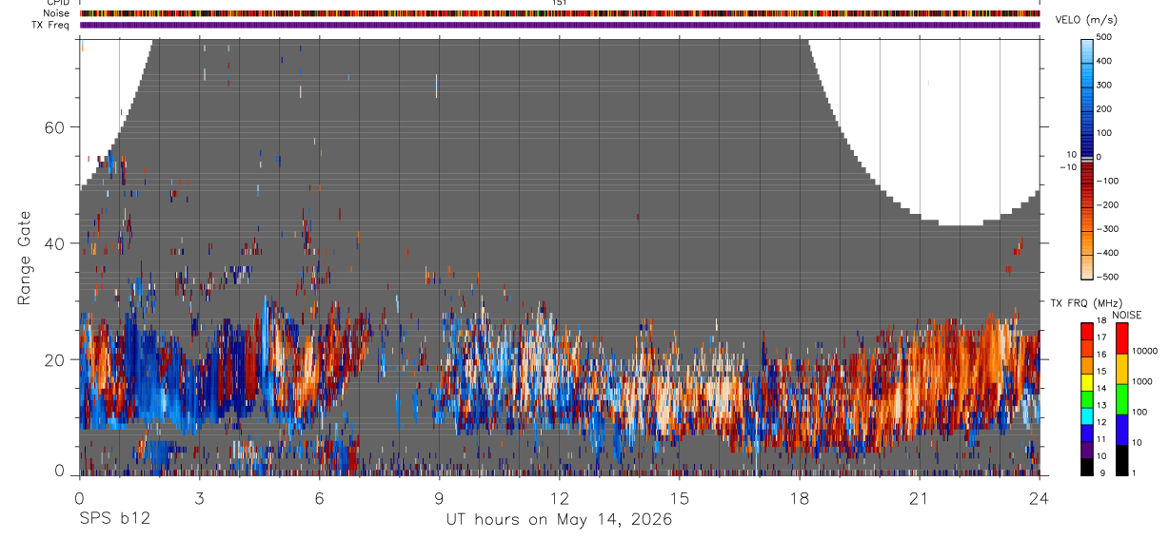Image resolution: width=1169 pixels, height=539 pixels.
Task: Click the 14 label on the TX FRQ scale
Action: [x=1101, y=390]
